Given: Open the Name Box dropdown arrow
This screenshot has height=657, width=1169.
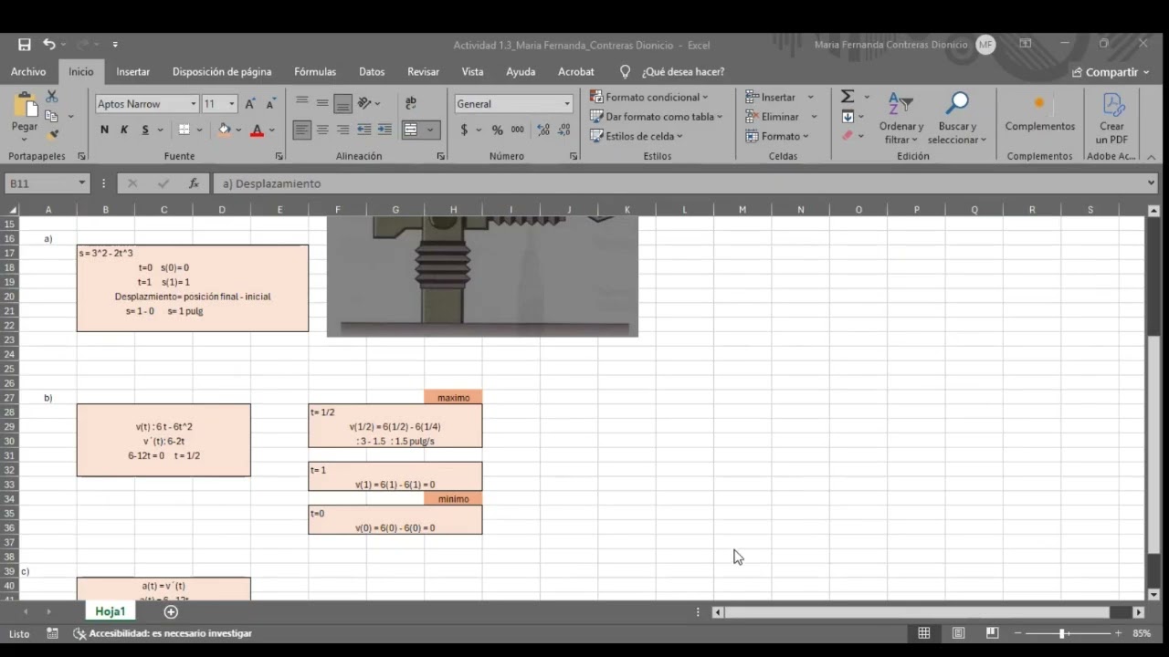Looking at the screenshot, I should [81, 183].
